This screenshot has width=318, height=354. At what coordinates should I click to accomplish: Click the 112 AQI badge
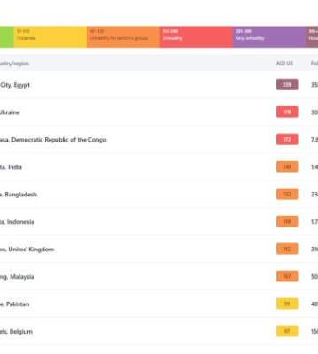click(287, 250)
